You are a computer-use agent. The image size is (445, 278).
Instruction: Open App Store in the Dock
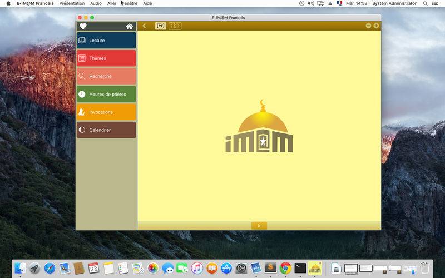pyautogui.click(x=226, y=268)
